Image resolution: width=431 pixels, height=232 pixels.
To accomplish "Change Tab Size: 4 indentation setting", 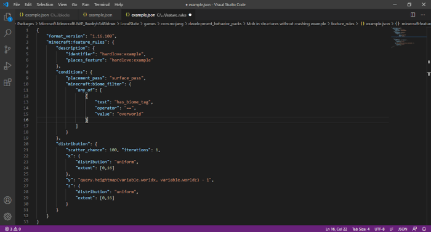I will [x=361, y=229].
